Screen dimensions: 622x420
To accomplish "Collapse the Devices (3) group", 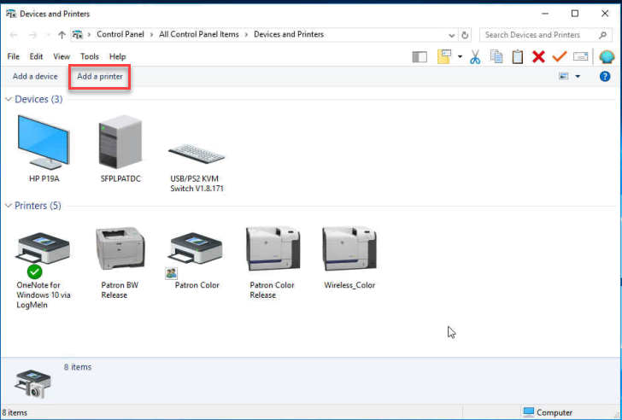I will coord(9,100).
